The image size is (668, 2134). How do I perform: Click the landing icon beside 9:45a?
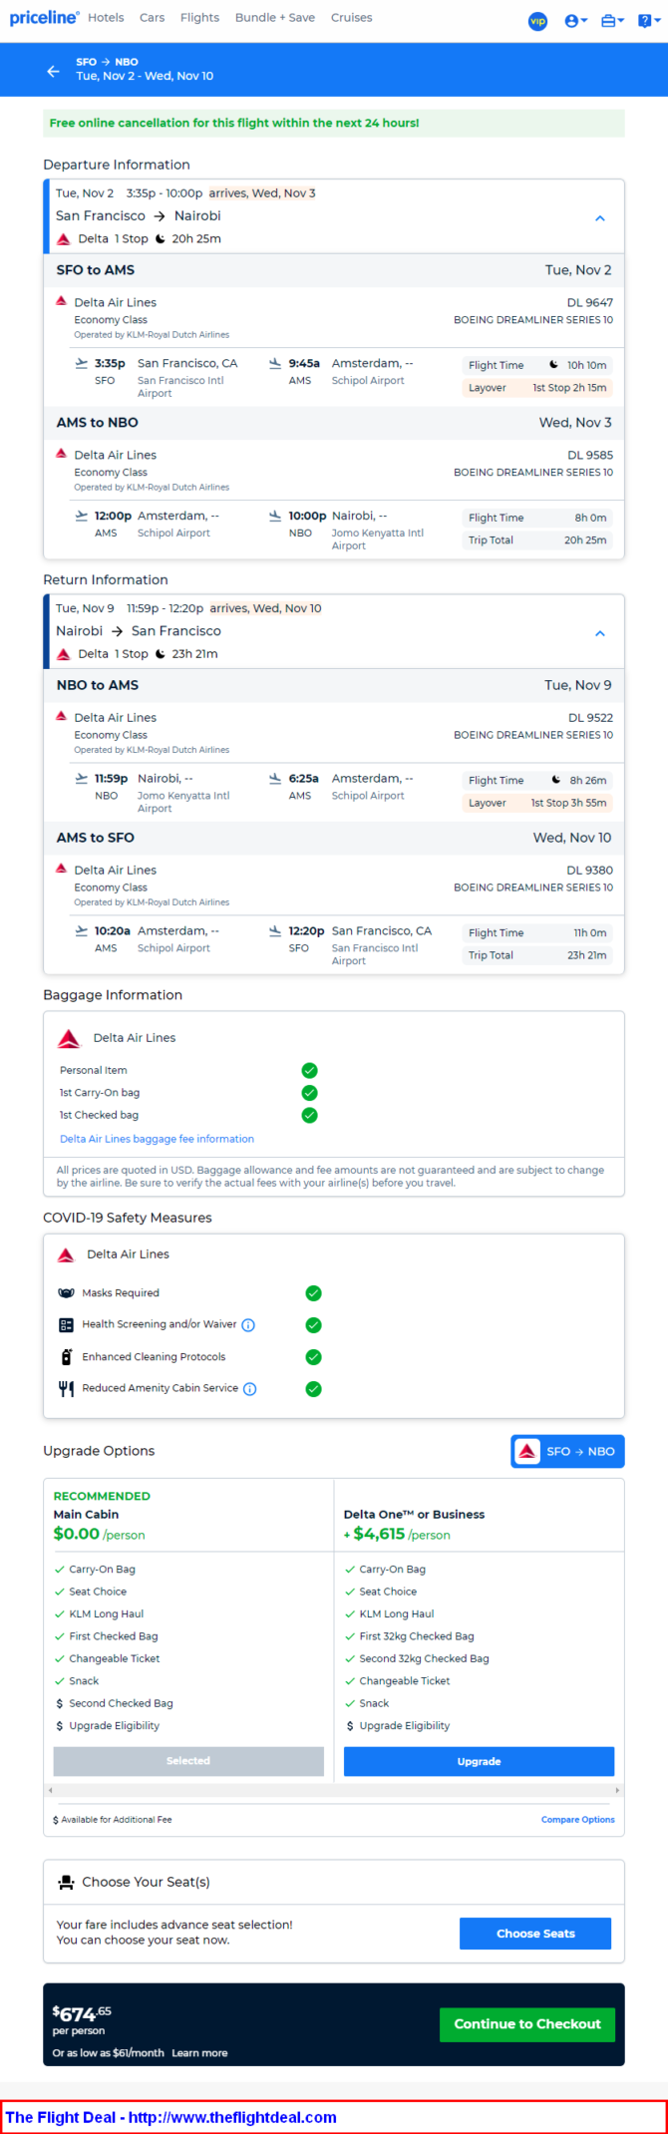pos(275,364)
